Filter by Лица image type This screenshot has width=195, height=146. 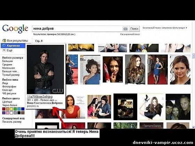tap(5, 83)
